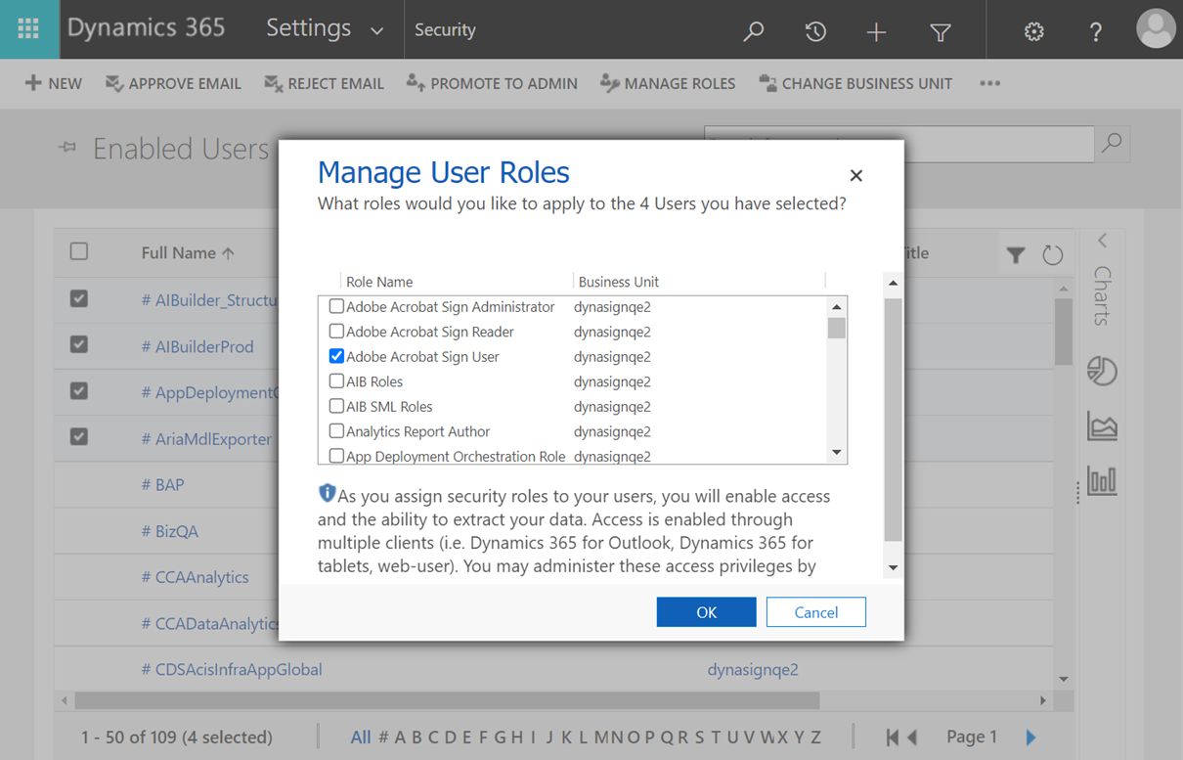Click CHANGE BUSINESS UNIT command
This screenshot has width=1183, height=760.
tap(855, 83)
